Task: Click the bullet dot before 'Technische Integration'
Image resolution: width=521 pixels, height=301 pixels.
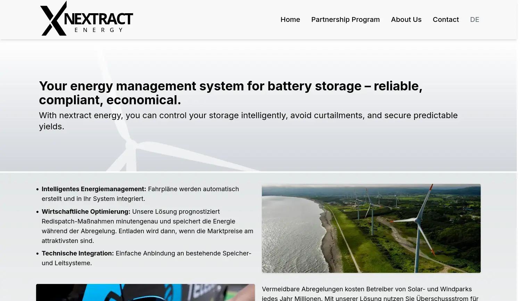Action: (x=38, y=254)
